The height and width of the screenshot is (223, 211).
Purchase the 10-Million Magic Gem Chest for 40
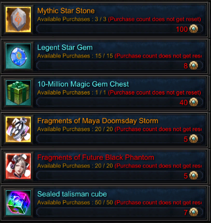pyautogui.click(x=120, y=102)
